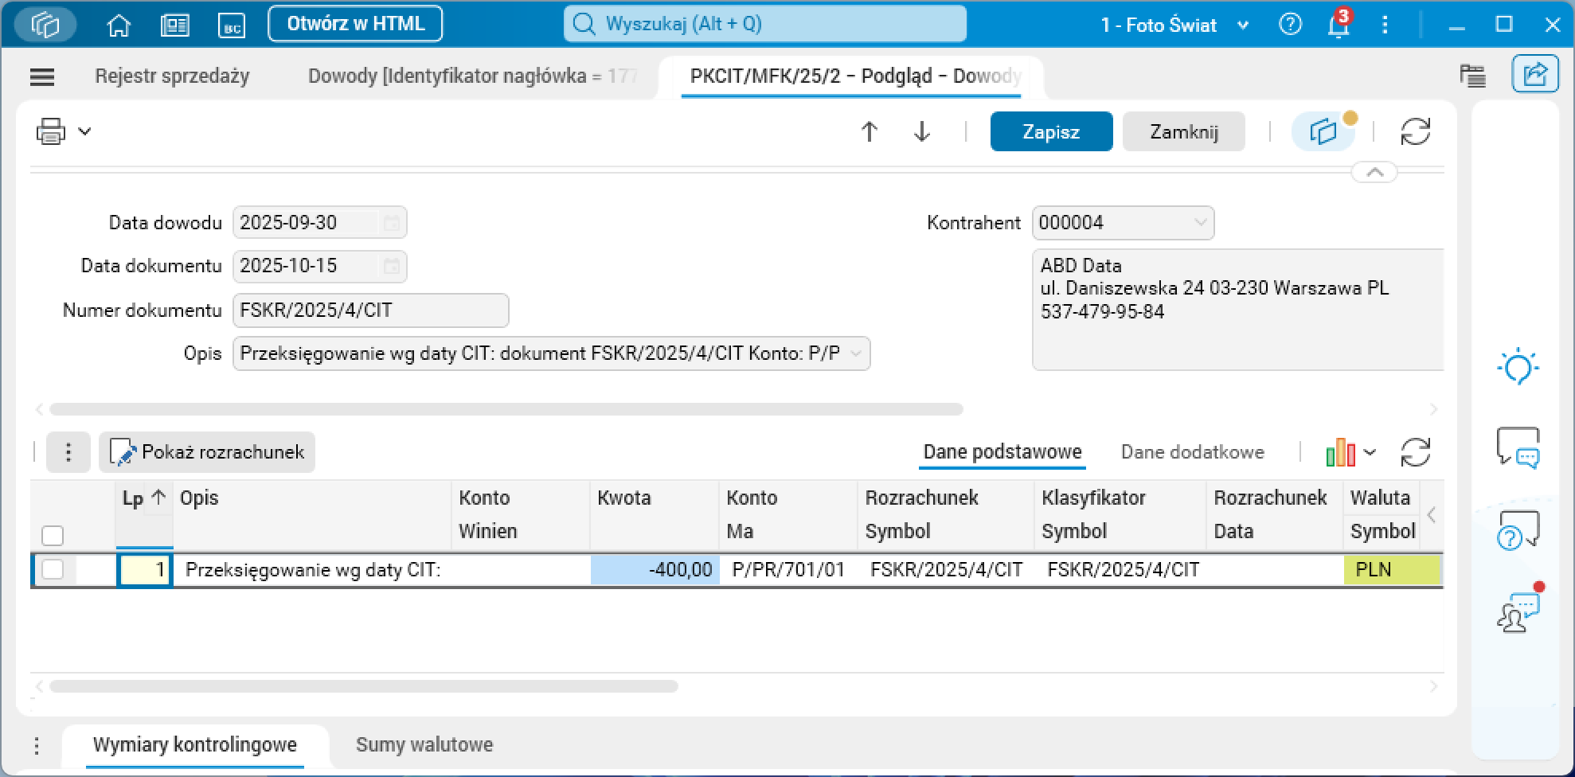Open the news panel icon beside home
The image size is (1575, 777).
coord(174,25)
